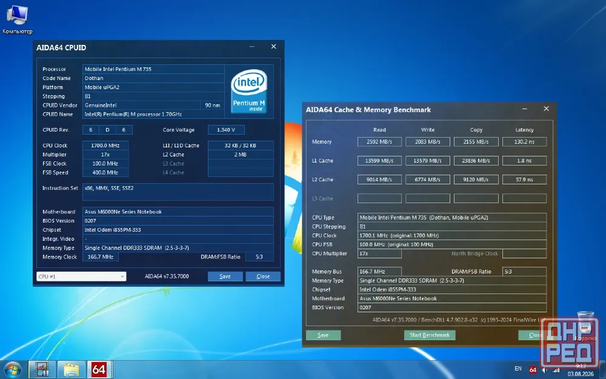Click Code Name value Dothan
The image size is (606, 379).
153,78
